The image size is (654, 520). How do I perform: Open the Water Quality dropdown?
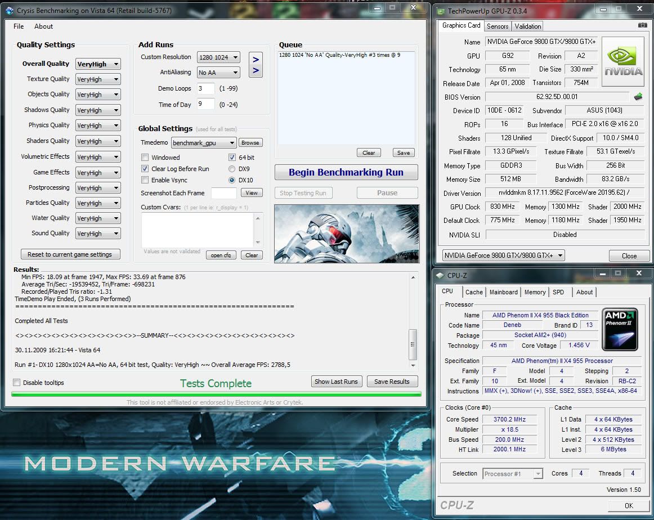coord(98,218)
